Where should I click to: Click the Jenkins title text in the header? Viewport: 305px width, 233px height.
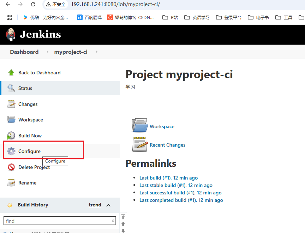click(41, 35)
